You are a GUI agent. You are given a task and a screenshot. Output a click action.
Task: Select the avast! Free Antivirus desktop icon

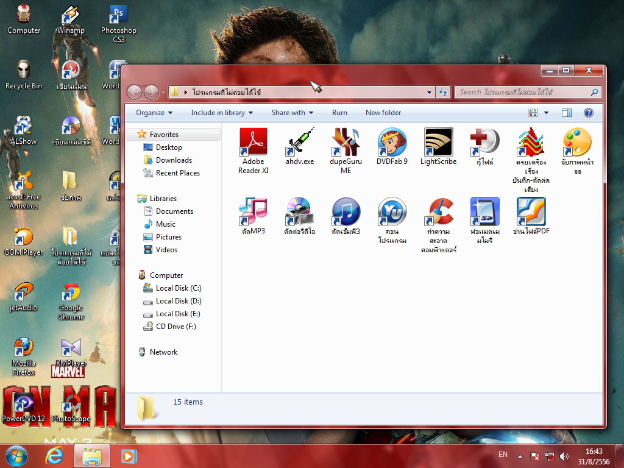pos(24,190)
